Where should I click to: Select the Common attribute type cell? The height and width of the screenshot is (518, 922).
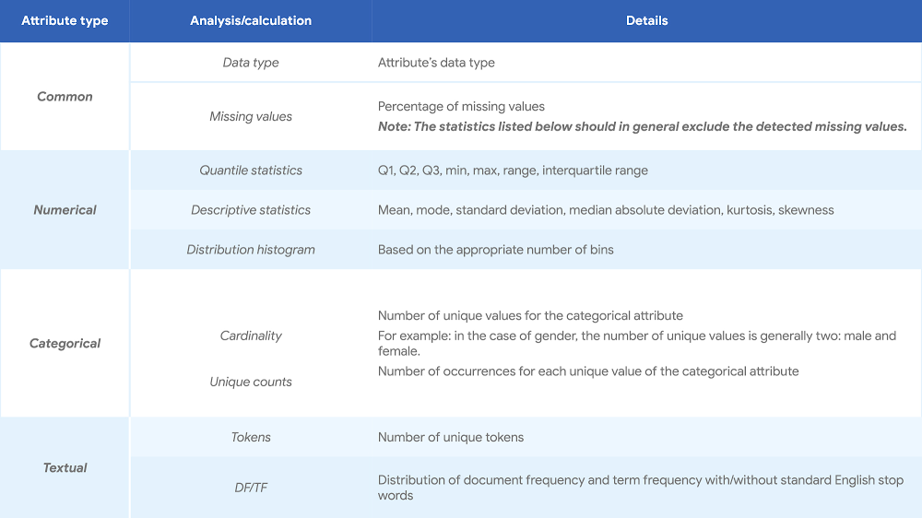click(x=65, y=97)
